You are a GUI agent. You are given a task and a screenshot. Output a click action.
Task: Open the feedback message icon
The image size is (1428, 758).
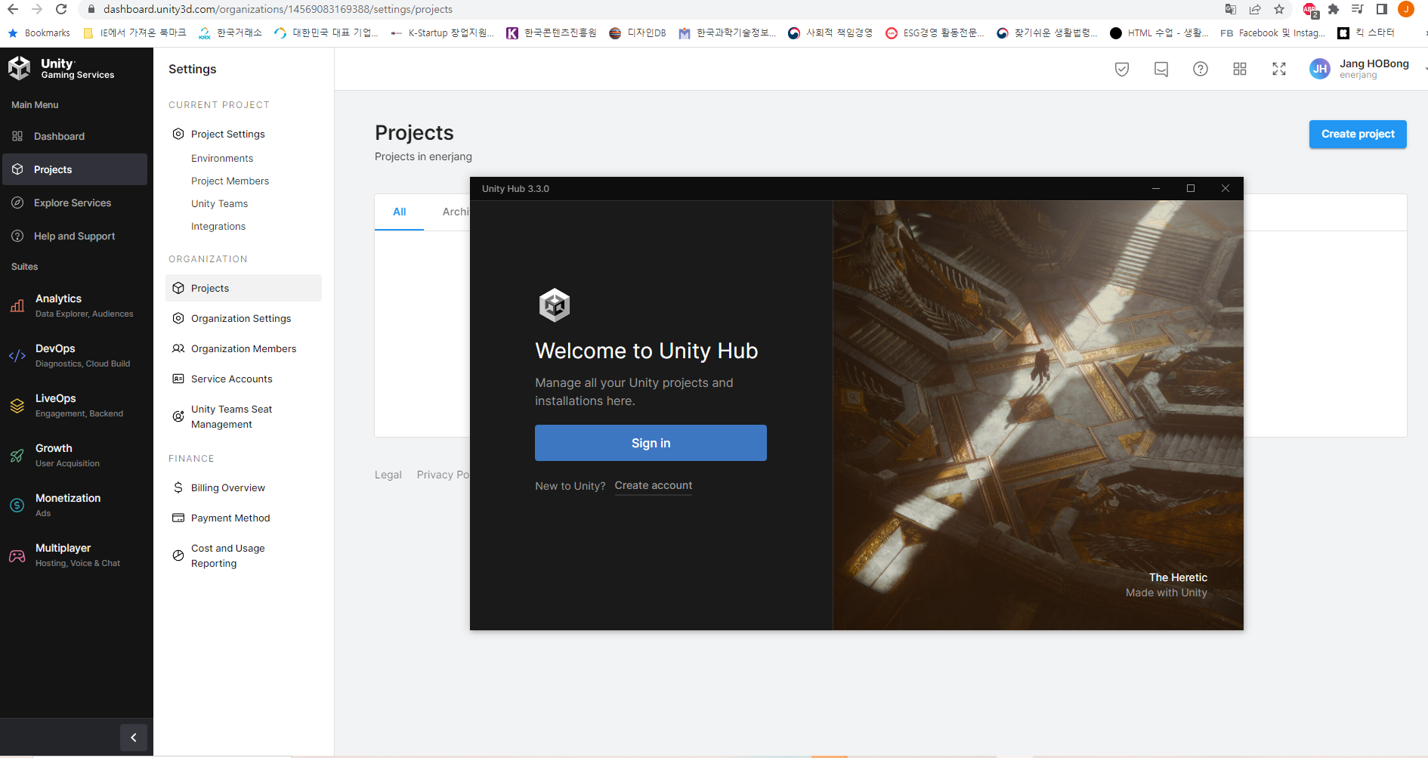coord(1161,70)
